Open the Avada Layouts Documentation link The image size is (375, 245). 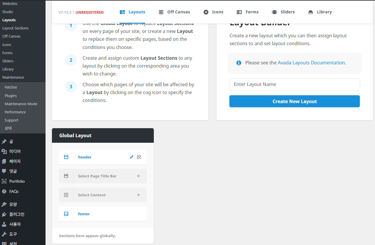tap(311, 63)
